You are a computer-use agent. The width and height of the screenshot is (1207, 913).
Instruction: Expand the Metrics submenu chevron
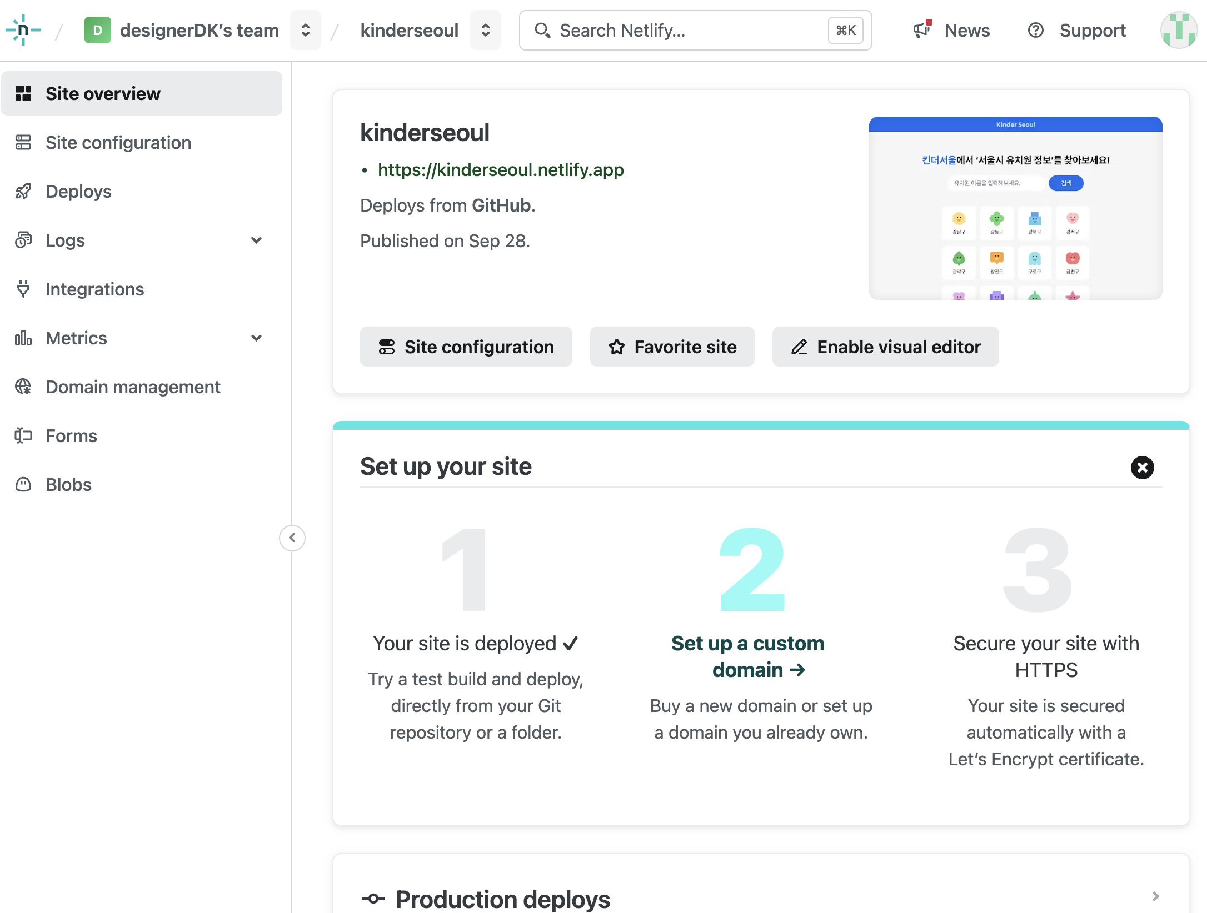click(256, 338)
